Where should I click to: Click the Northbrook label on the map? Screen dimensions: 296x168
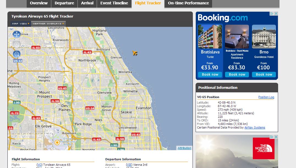pyautogui.click(x=87, y=60)
